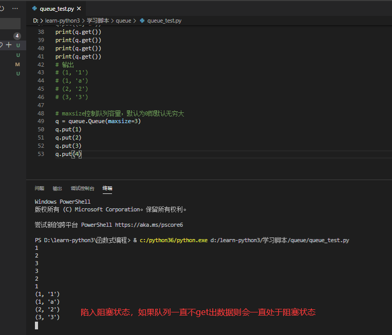The height and width of the screenshot is (335, 392).
Task: Click the Python icon on queue_test.py tab
Action: (34, 9)
